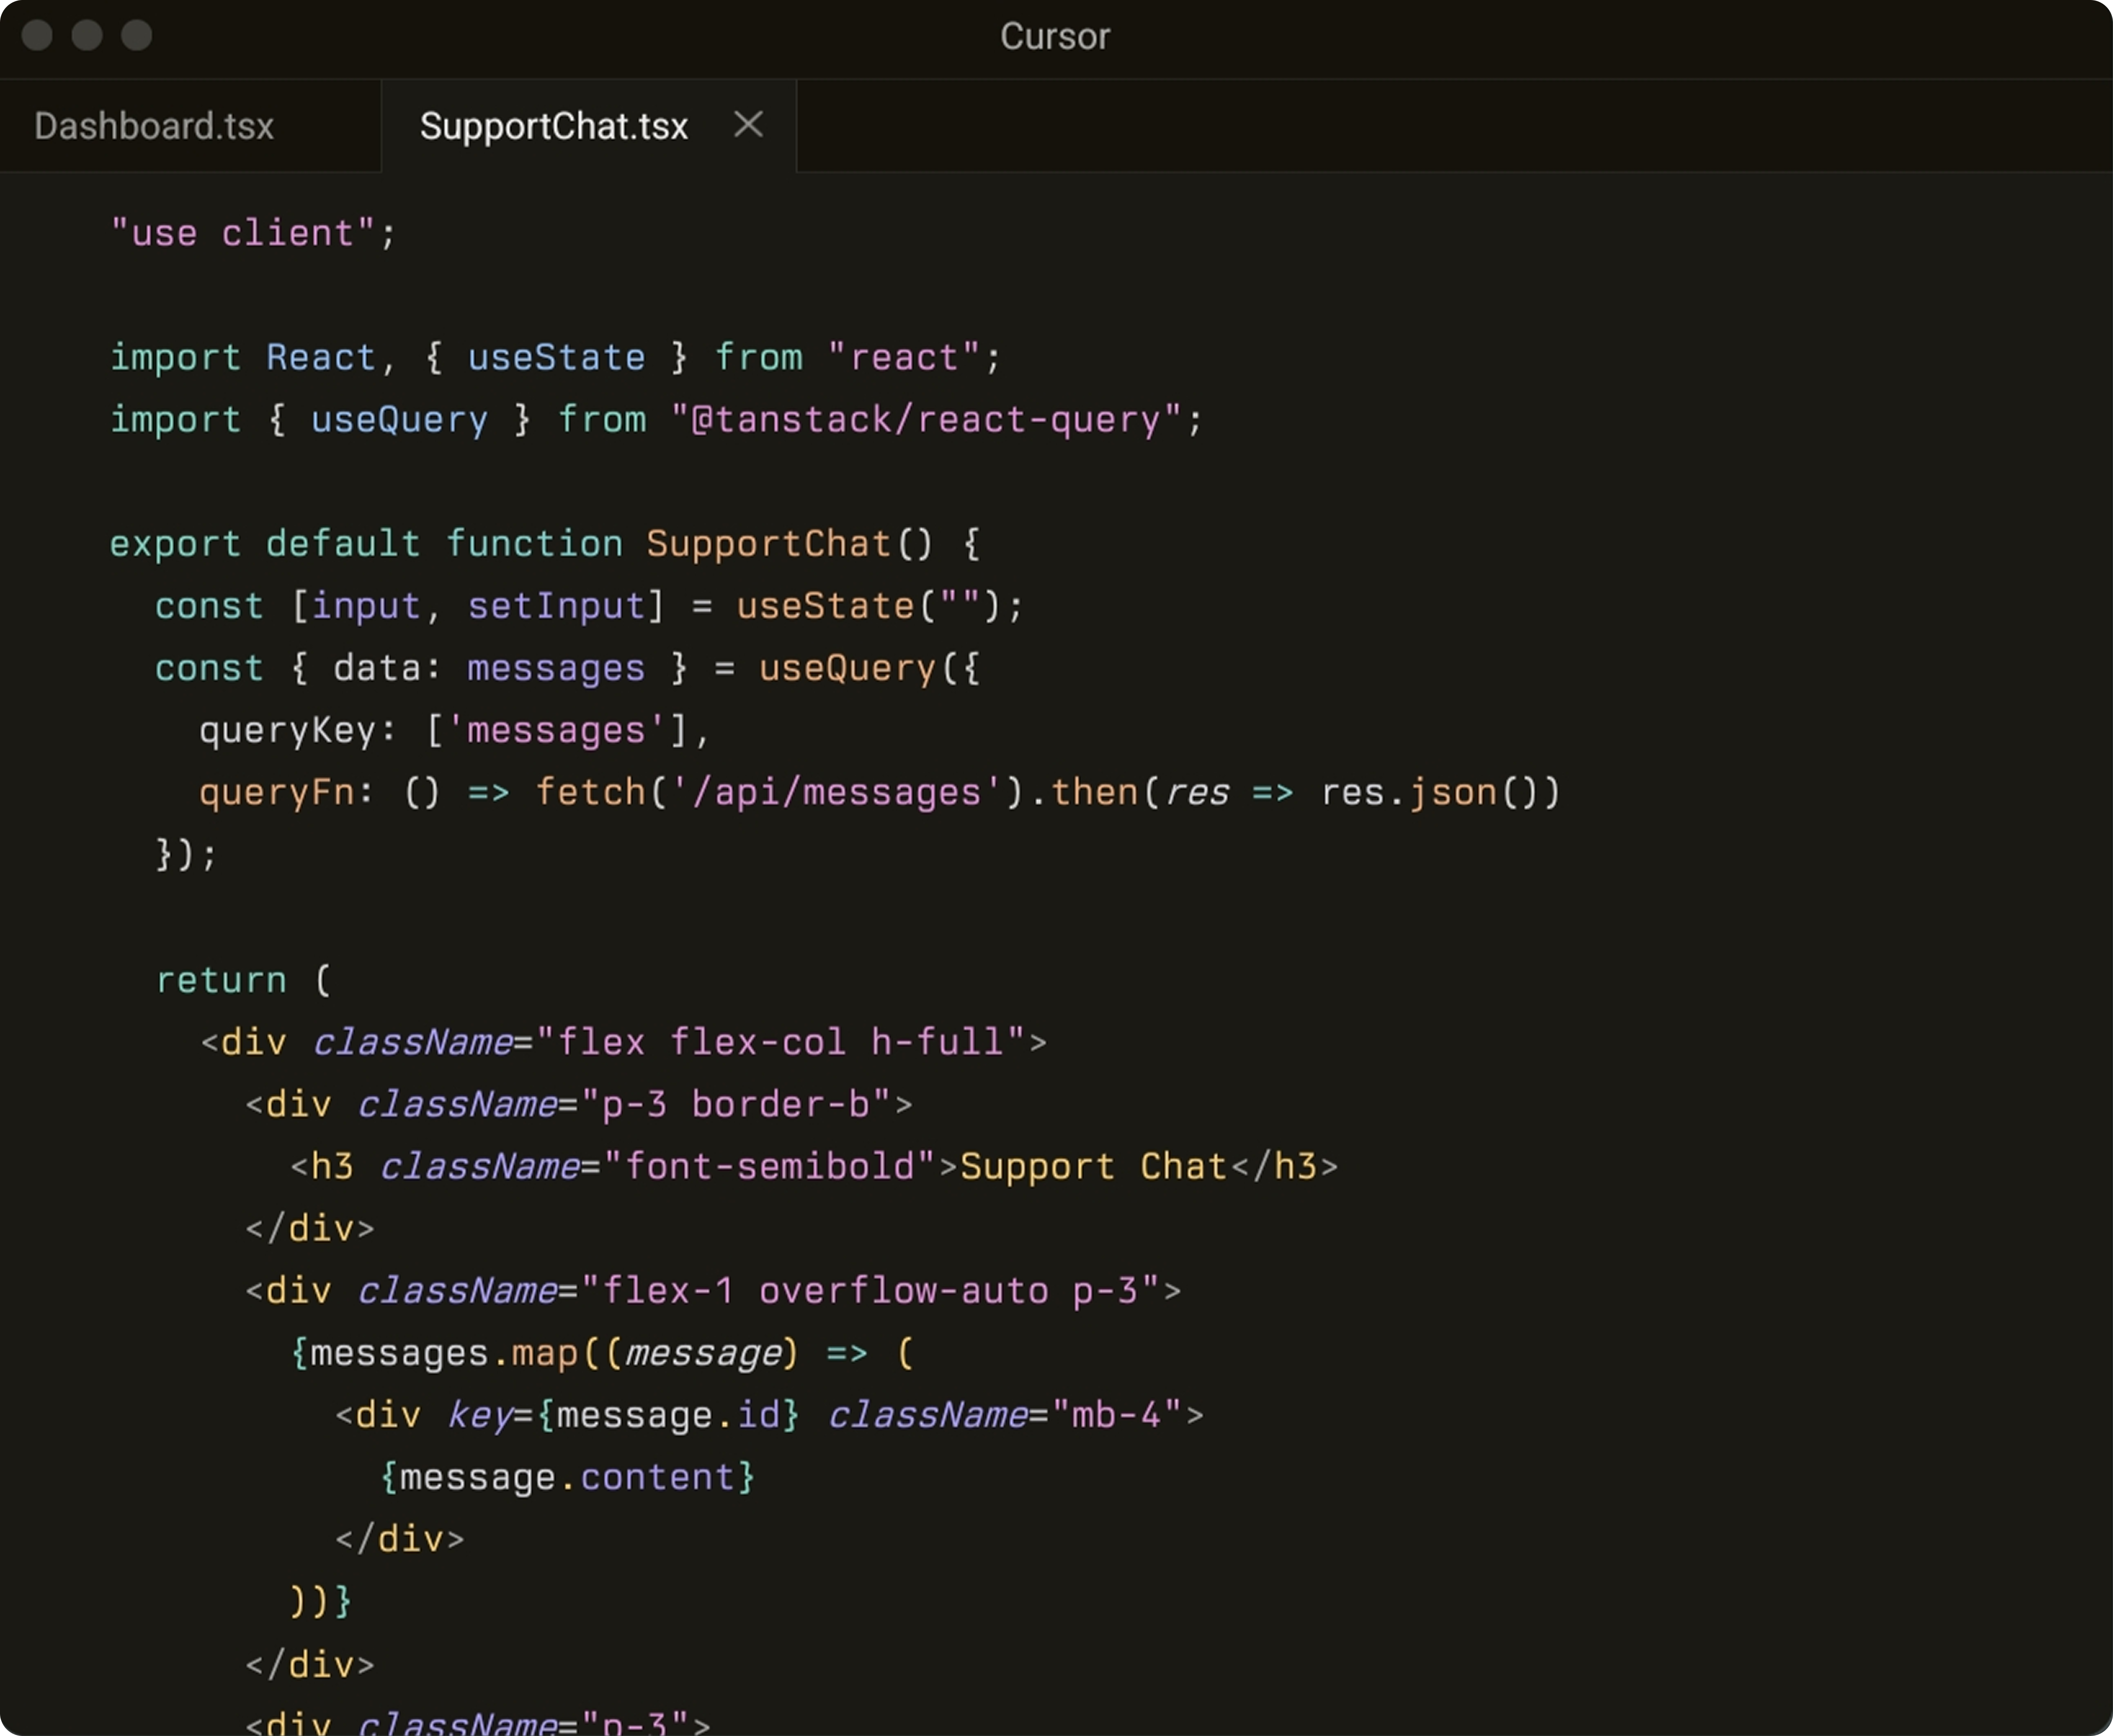Viewport: 2113px width, 1736px height.
Task: Click setInput in the useState declaration
Action: pos(556,607)
